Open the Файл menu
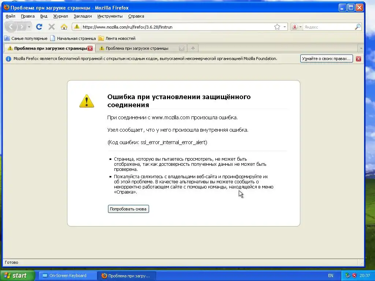 click(x=10, y=16)
